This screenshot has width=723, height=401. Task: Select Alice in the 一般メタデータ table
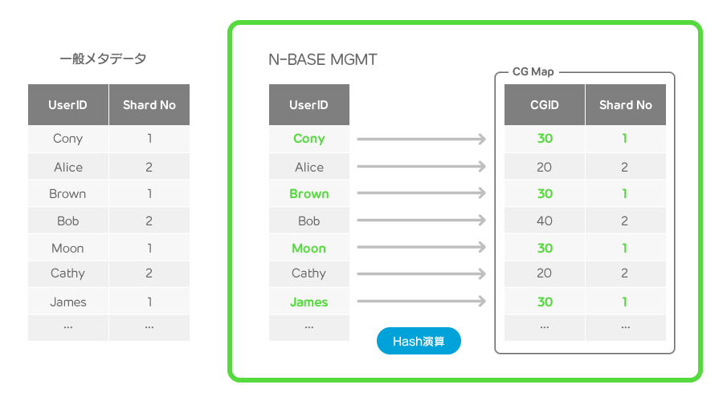pyautogui.click(x=68, y=167)
